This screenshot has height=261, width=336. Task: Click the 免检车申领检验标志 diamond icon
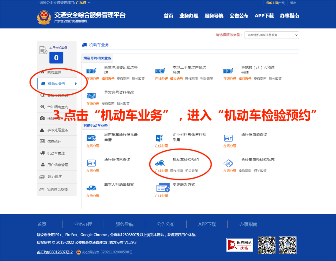click(228, 163)
